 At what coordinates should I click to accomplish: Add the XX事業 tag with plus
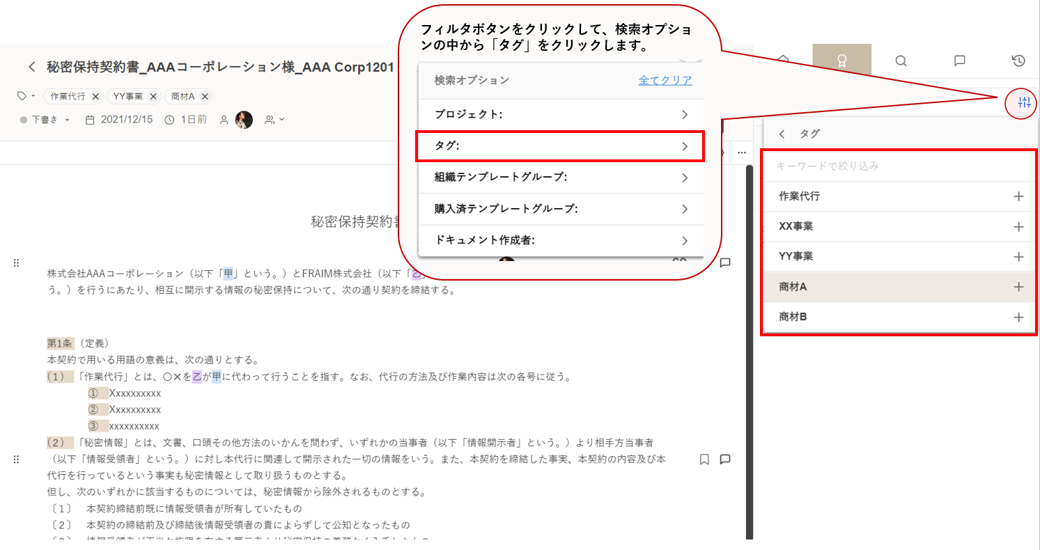(x=1018, y=227)
